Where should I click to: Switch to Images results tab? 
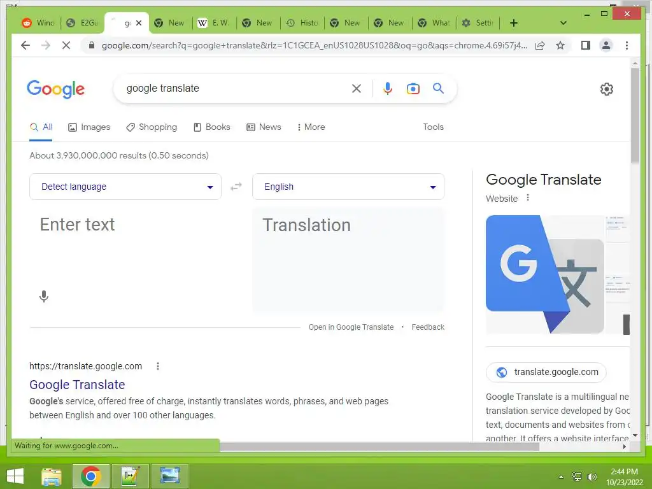click(x=89, y=127)
